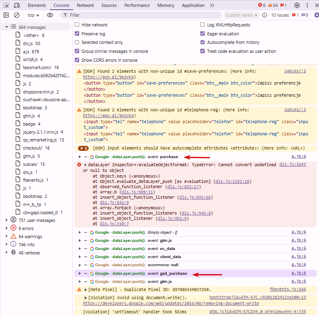Uncheck Autocomplete from history

click(x=202, y=42)
